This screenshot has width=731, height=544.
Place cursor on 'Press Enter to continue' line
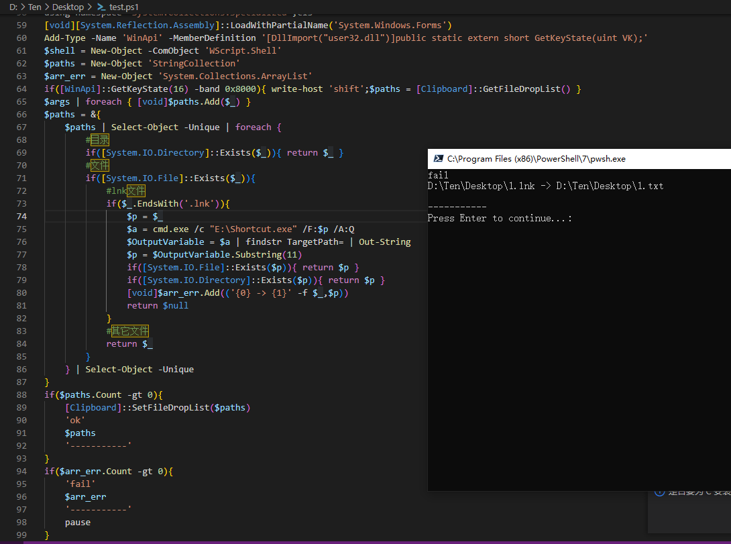499,218
